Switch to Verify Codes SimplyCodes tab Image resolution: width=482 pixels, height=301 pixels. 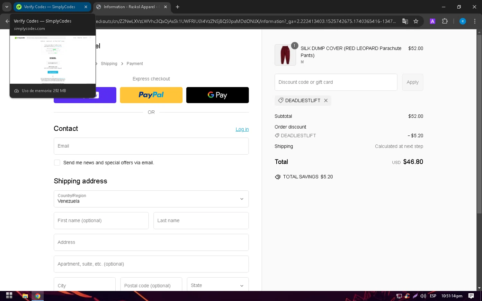click(49, 7)
